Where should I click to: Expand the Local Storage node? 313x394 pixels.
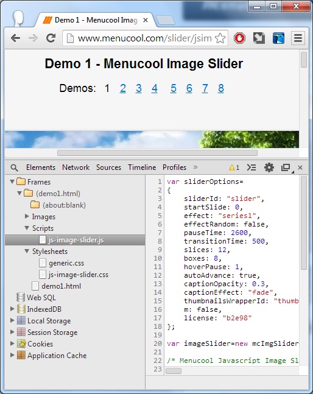point(12,320)
